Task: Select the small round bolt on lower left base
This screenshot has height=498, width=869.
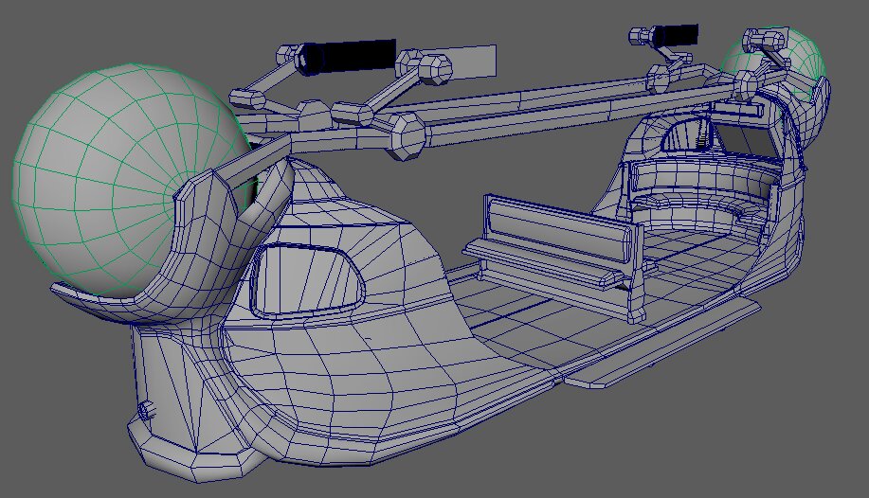Action: pos(145,412)
